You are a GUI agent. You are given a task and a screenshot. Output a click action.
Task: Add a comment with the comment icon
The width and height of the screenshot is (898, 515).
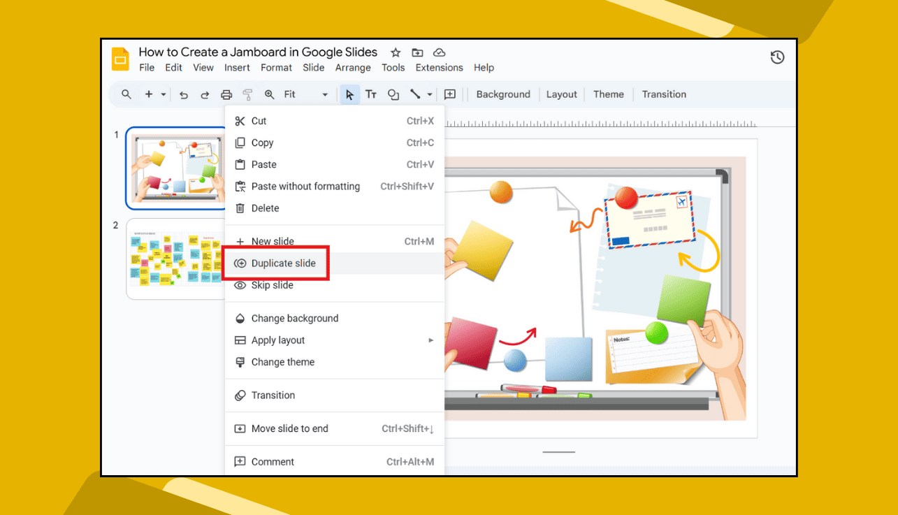point(450,94)
